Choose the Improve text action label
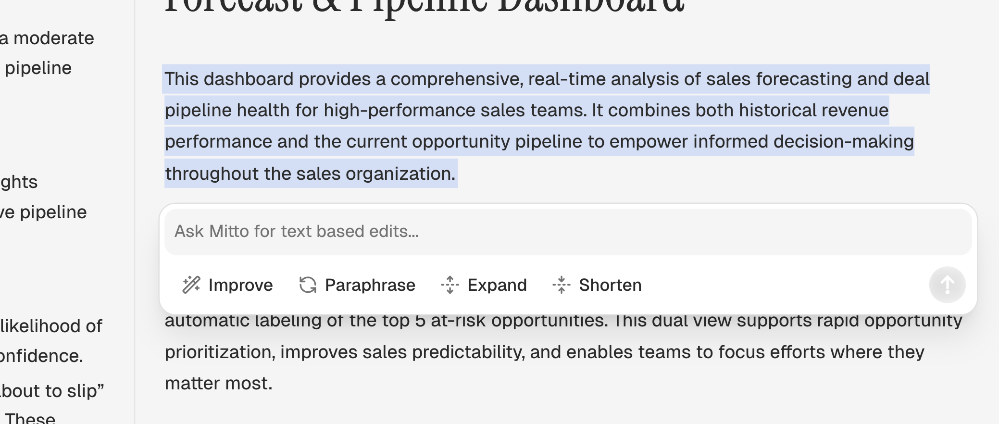This screenshot has height=424, width=999. [240, 285]
